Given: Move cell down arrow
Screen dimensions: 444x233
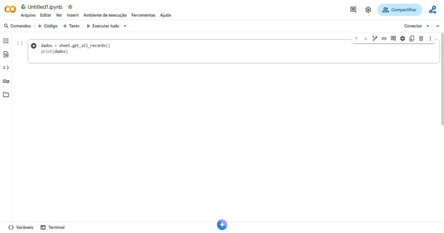Looking at the screenshot, I should pyautogui.click(x=366, y=39).
